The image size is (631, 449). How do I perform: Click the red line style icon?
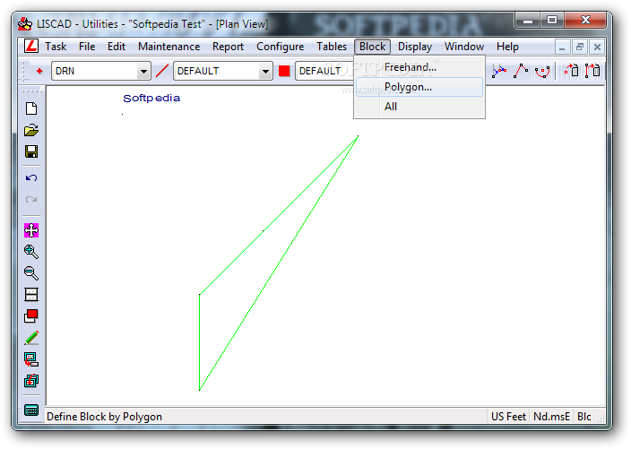(161, 71)
